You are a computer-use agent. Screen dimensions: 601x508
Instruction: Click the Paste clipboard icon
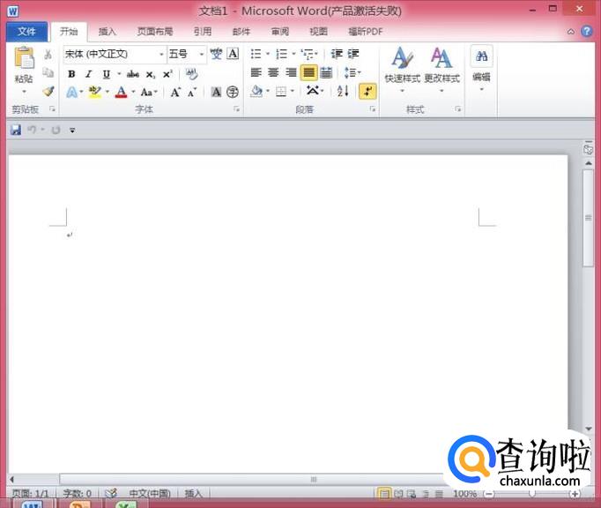coord(24,58)
